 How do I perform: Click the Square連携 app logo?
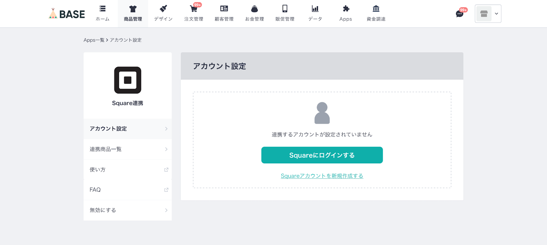(128, 80)
